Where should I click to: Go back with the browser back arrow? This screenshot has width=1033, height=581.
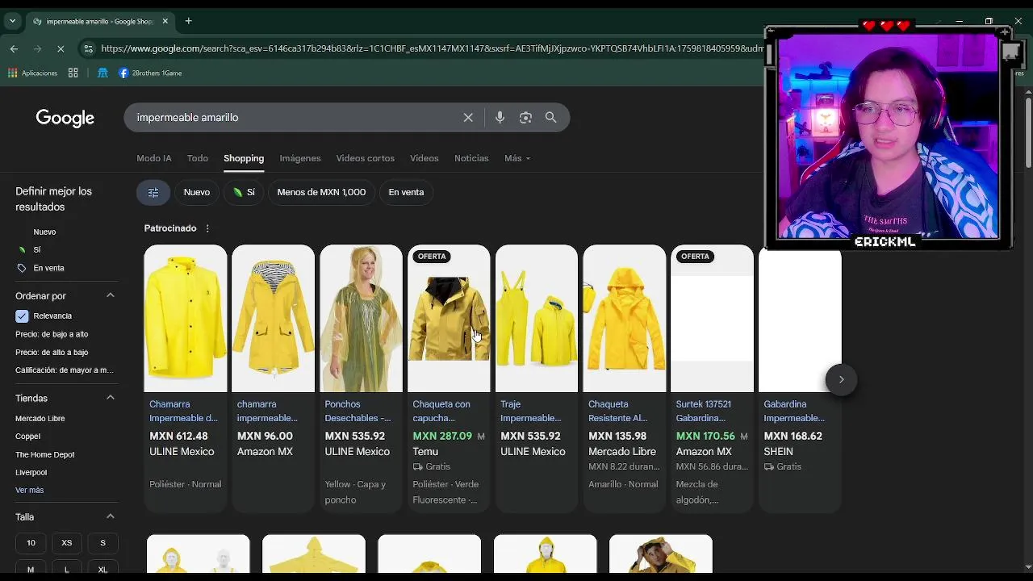point(14,48)
